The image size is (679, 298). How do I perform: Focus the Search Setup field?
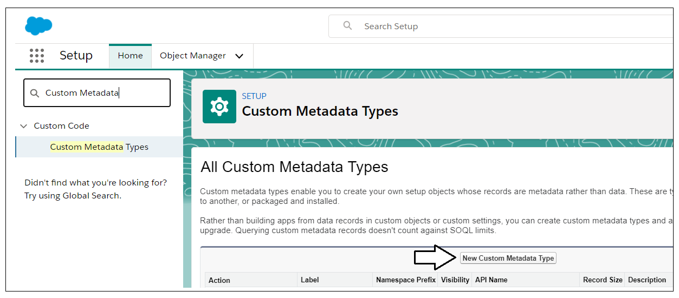501,26
